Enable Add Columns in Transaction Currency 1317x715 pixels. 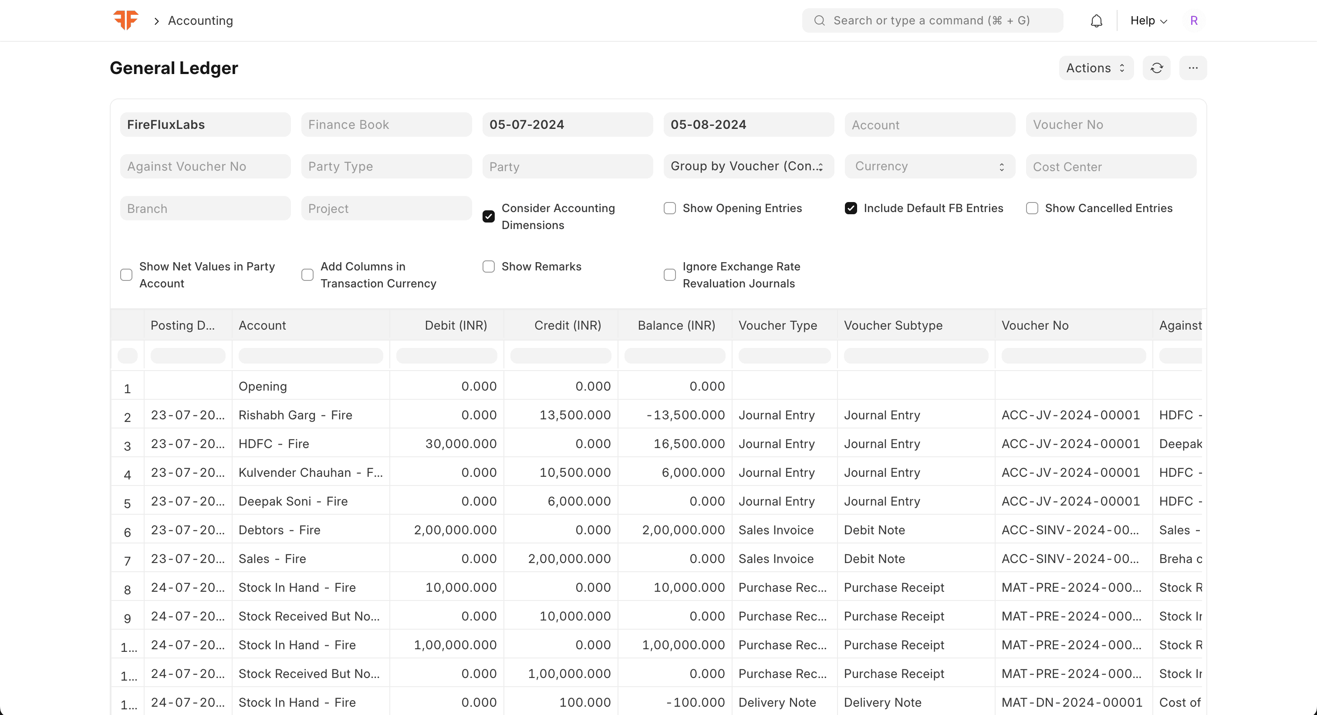tap(307, 275)
